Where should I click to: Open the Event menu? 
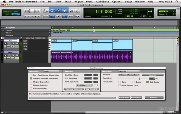pyautogui.click(x=89, y=2)
